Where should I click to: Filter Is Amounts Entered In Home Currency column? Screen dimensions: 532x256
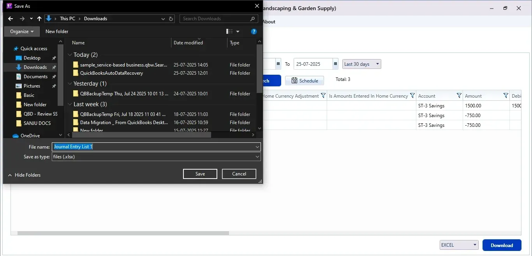coord(412,96)
